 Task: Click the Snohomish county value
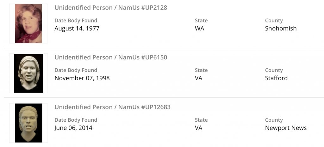281,28
